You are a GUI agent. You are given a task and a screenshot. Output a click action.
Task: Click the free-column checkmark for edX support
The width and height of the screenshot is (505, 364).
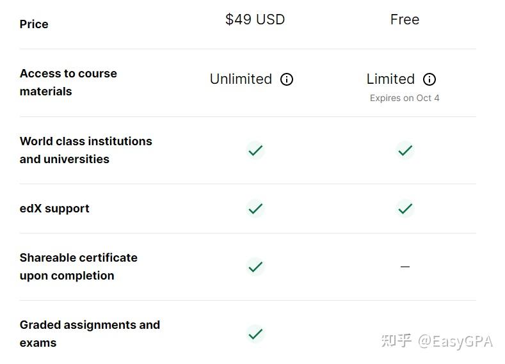405,209
